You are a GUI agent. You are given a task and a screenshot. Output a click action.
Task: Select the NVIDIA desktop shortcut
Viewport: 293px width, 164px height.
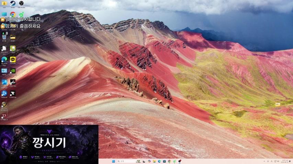[13, 71]
